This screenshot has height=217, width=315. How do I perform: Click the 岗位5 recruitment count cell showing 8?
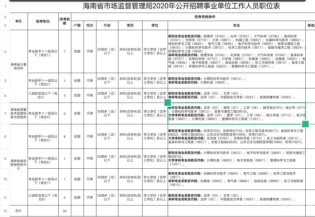coord(65,136)
